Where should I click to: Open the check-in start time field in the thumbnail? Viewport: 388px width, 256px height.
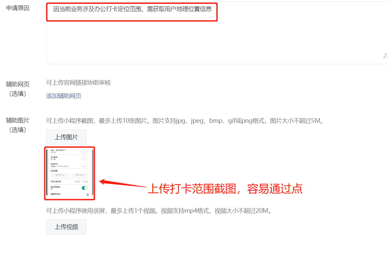[x=77, y=182]
